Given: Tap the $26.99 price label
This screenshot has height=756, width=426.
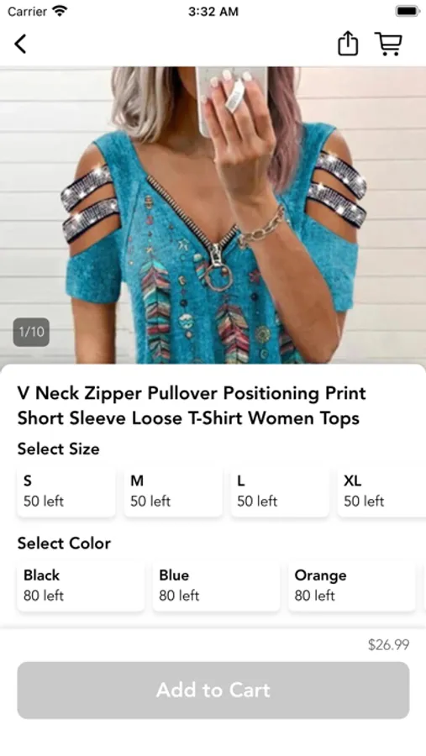Looking at the screenshot, I should coord(388,644).
